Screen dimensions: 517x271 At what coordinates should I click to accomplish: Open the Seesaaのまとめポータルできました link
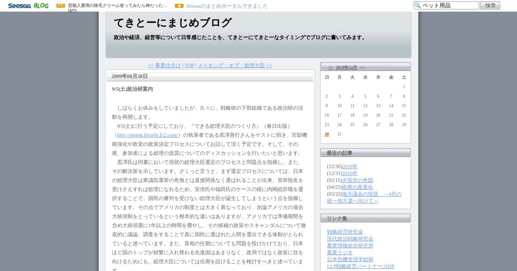(x=227, y=6)
